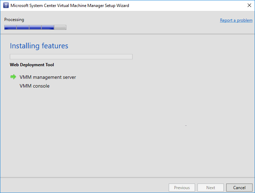Click the Previous button
This screenshot has width=255, height=193.
pyautogui.click(x=182, y=188)
